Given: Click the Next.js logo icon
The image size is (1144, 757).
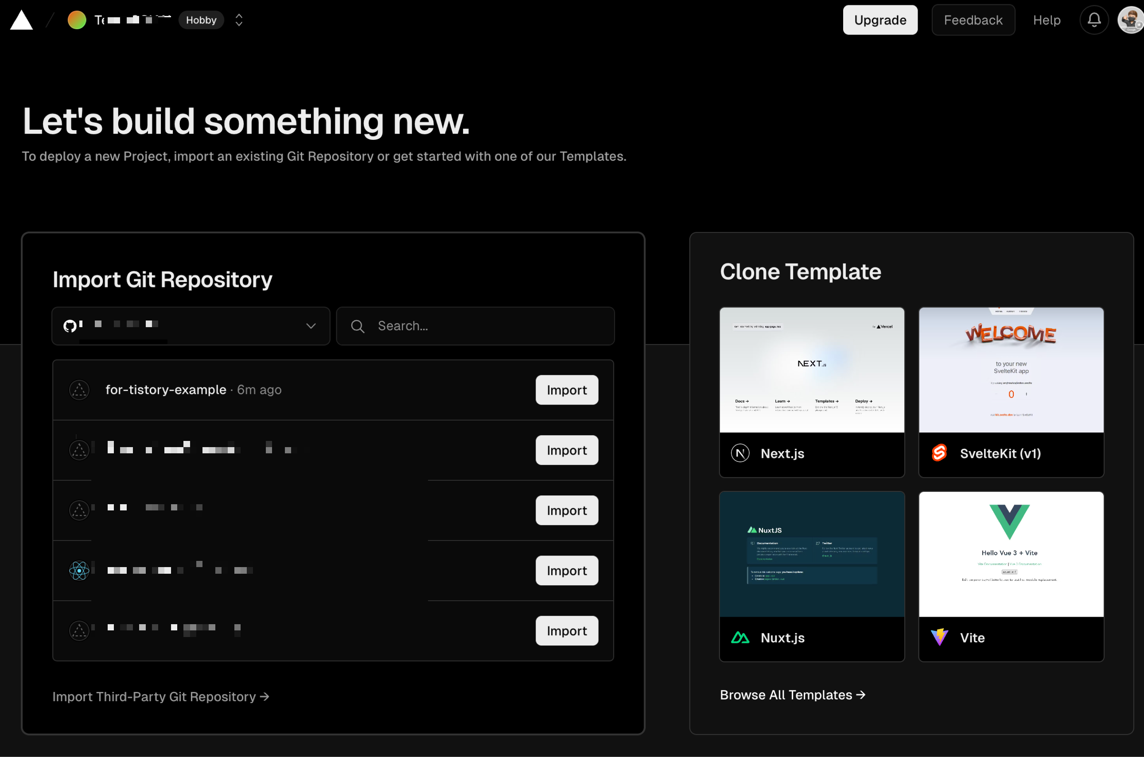Looking at the screenshot, I should (x=740, y=453).
